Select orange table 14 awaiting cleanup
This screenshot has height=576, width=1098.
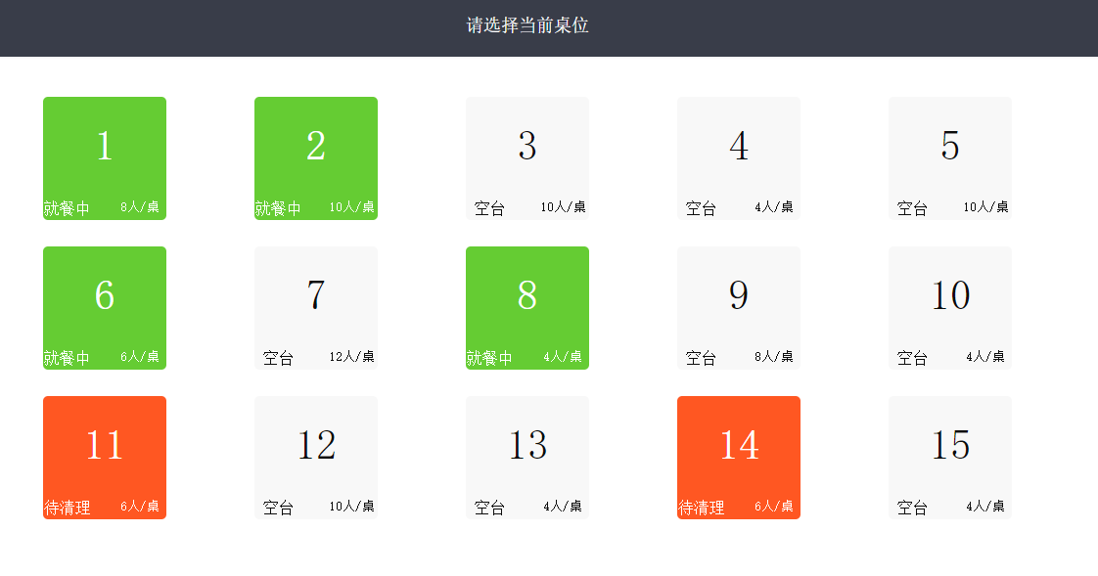[x=739, y=458]
